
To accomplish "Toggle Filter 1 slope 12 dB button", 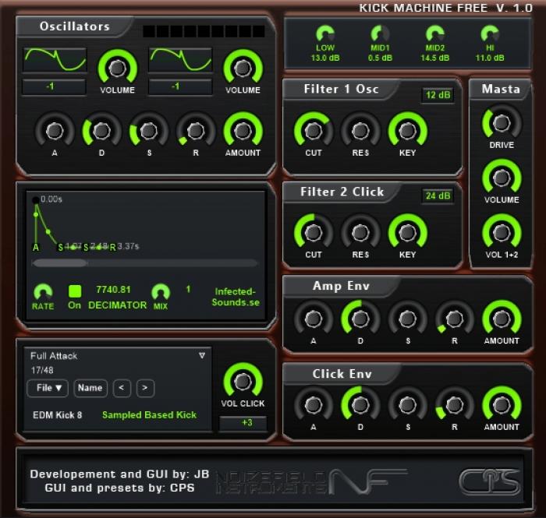I will click(x=438, y=96).
